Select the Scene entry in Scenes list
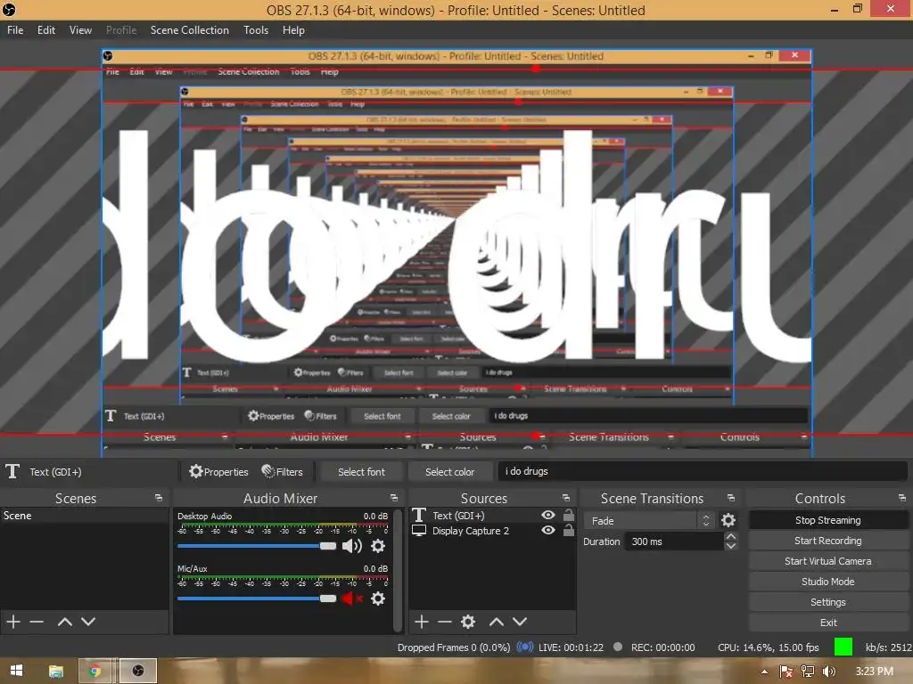913x684 pixels. pos(85,516)
